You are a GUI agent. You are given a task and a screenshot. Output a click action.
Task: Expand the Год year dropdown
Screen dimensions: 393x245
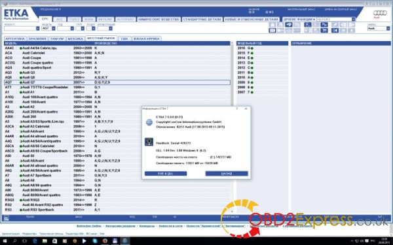(72, 29)
